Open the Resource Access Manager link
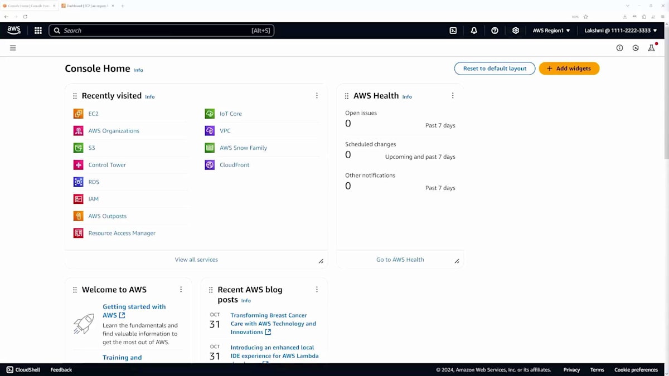 tap(122, 233)
